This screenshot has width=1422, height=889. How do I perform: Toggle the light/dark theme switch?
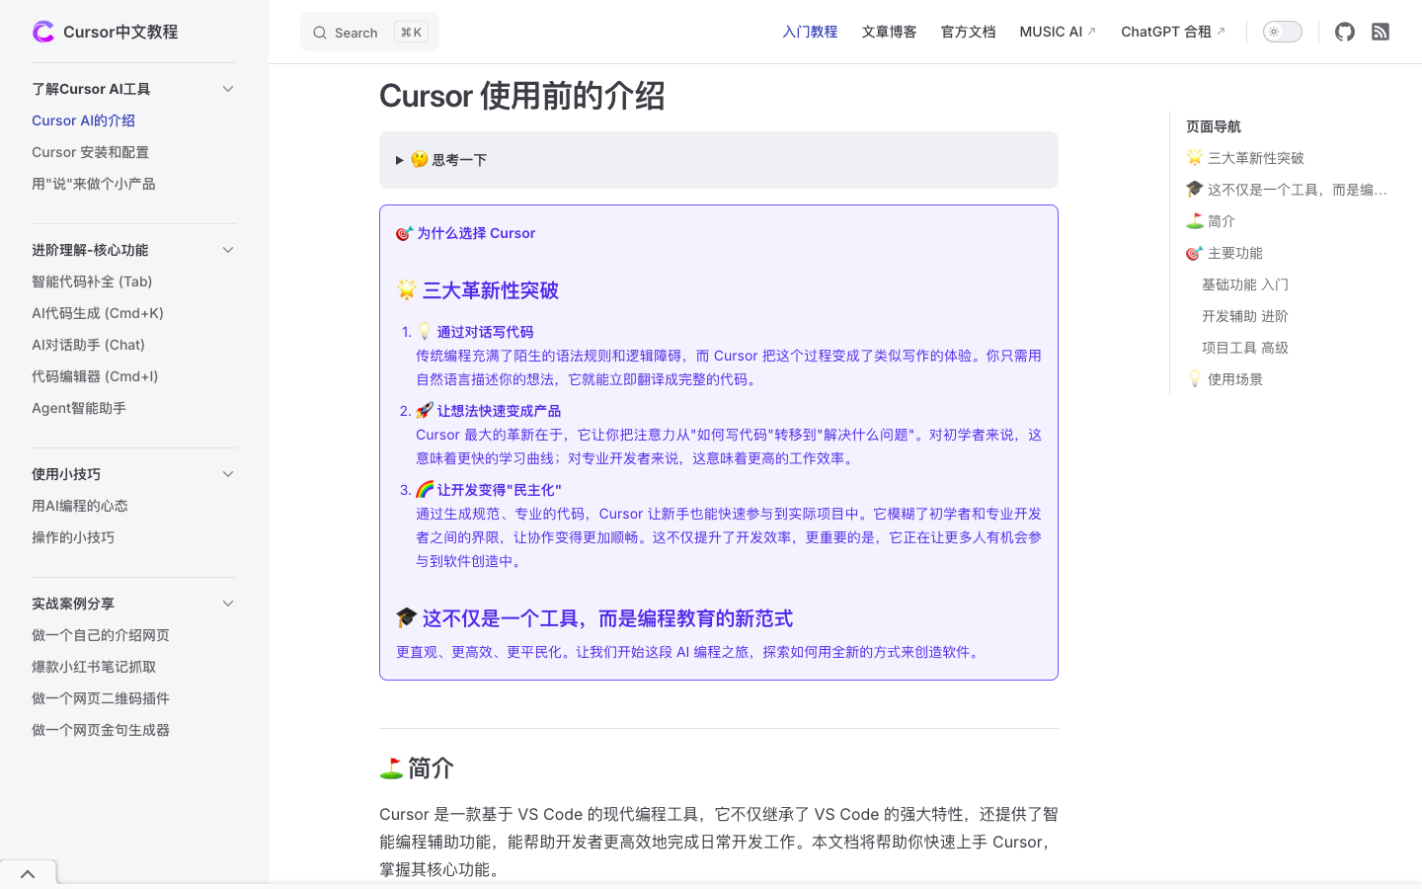point(1283,32)
